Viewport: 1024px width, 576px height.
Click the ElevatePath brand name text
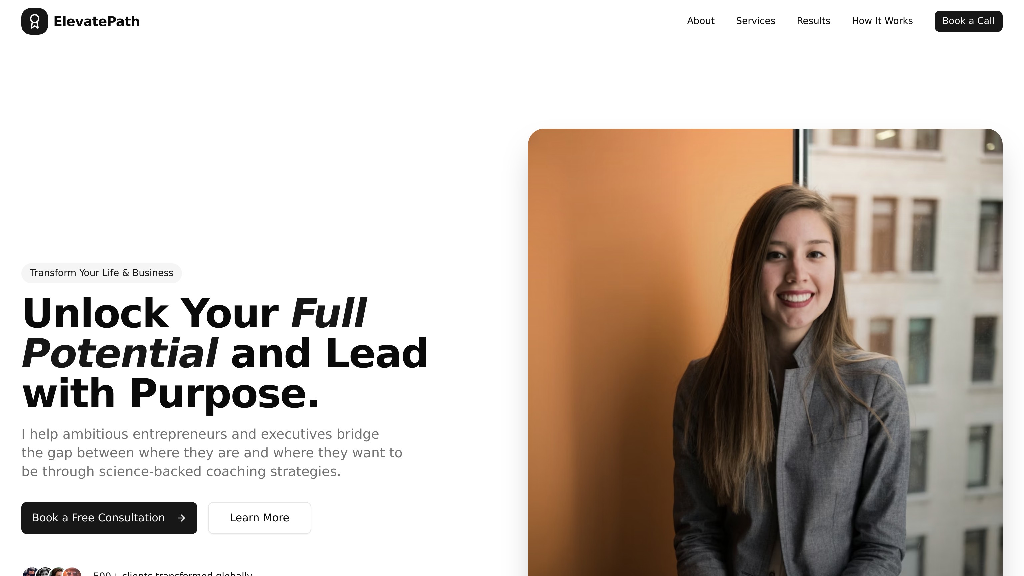(x=97, y=21)
